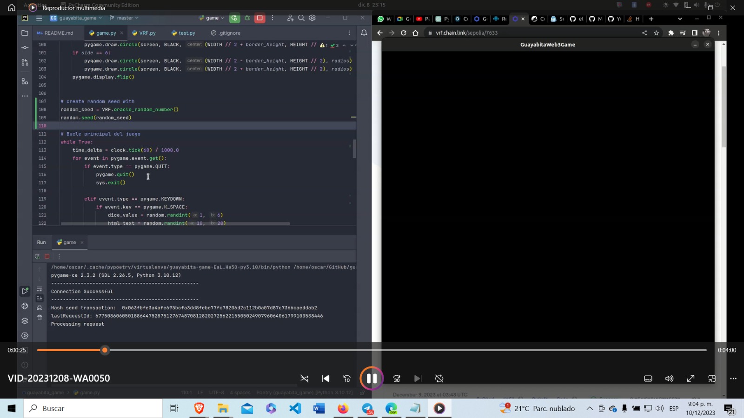
Task: Jump to next highlighted error chevron
Action: coord(352,45)
